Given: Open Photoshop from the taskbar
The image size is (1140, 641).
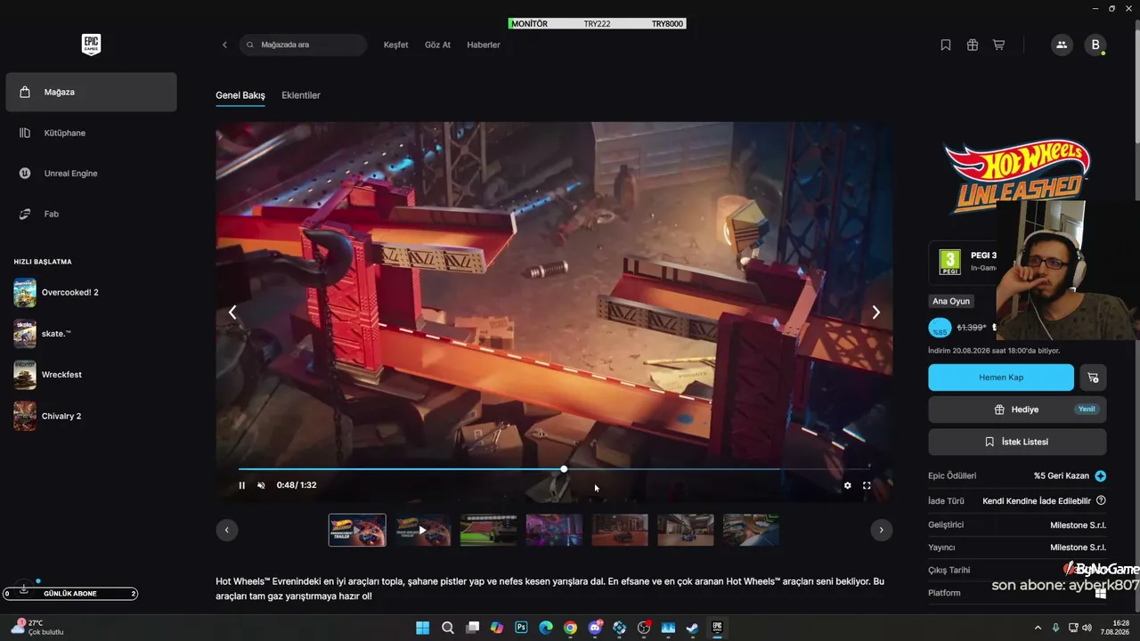Looking at the screenshot, I should (x=521, y=628).
